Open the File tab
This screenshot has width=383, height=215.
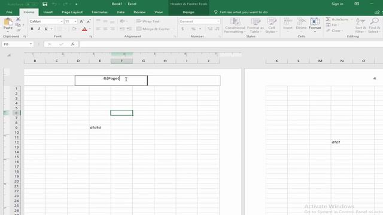coord(10,12)
